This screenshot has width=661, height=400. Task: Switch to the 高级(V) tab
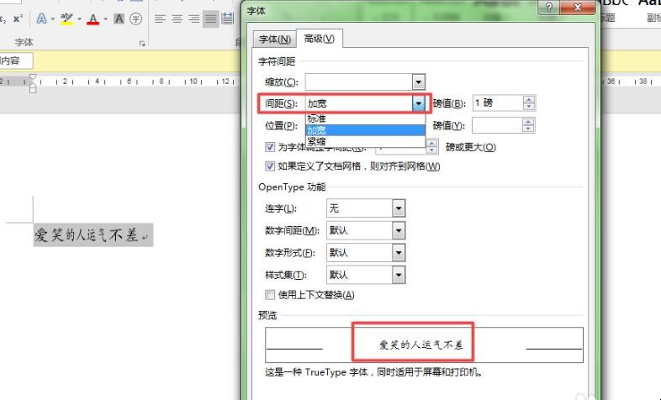pyautogui.click(x=319, y=39)
